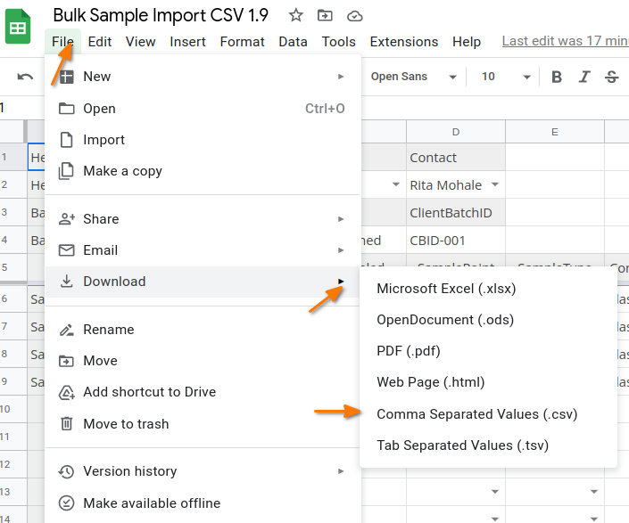The height and width of the screenshot is (523, 629).
Task: Click the move to folder icon
Action: pos(325,15)
